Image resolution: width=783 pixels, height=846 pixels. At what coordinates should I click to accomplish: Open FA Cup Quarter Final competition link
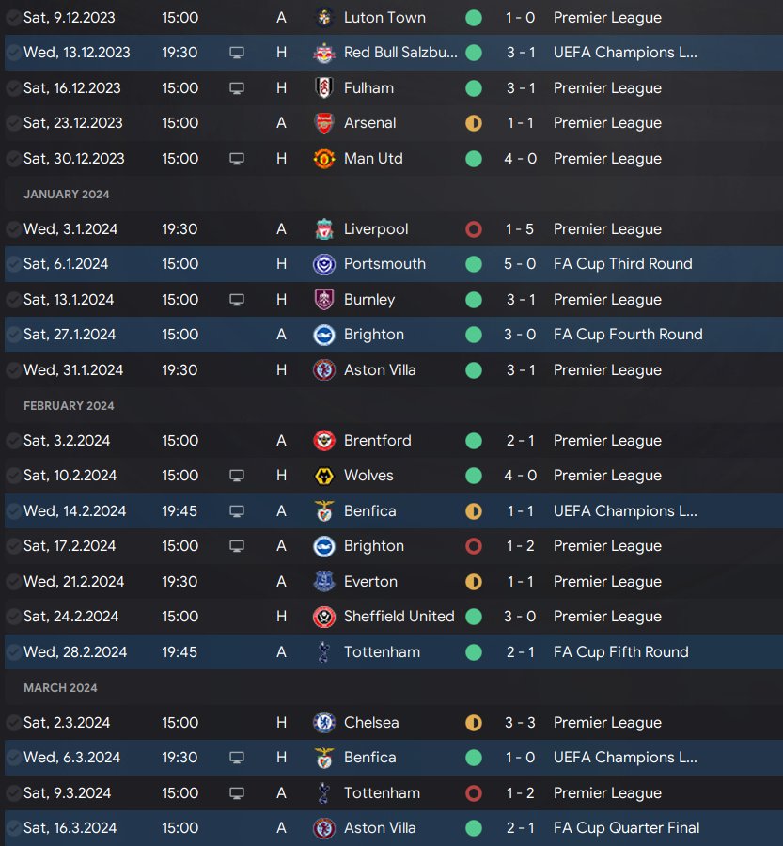[x=626, y=828]
